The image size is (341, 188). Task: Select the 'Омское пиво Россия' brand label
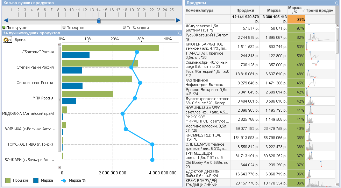[35, 83]
